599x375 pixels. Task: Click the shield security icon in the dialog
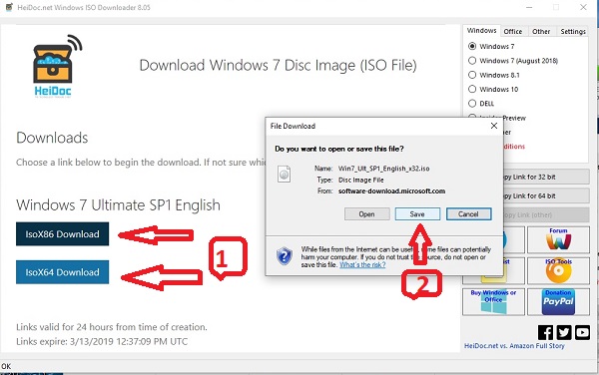click(x=285, y=256)
